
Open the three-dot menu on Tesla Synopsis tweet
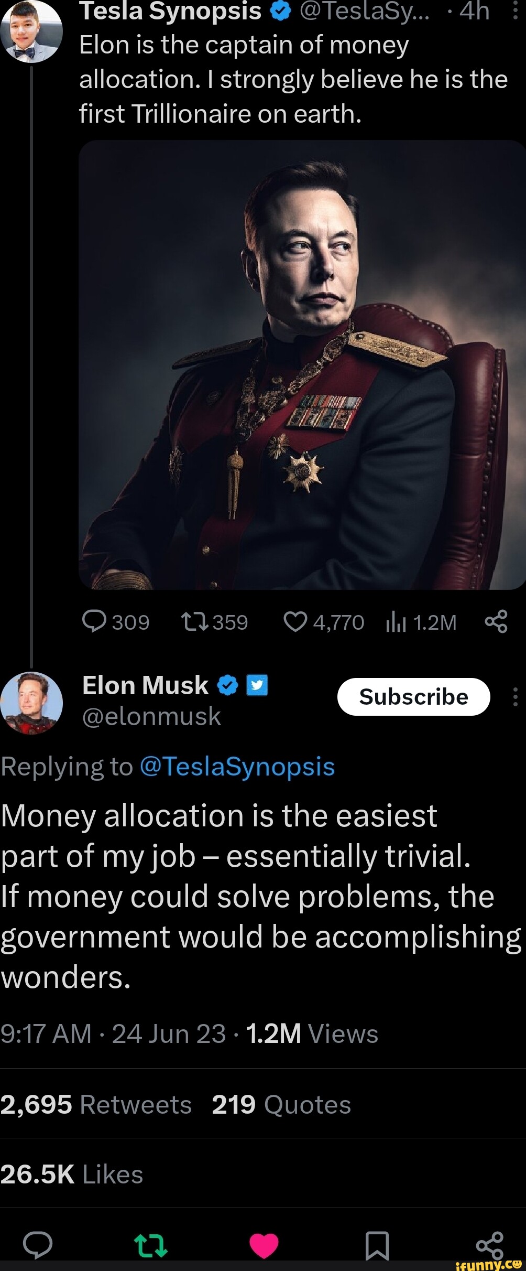(516, 9)
